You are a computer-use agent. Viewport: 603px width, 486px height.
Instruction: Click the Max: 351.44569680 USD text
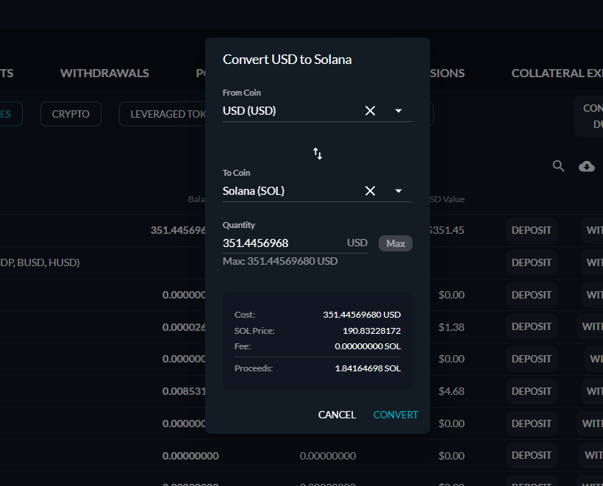point(280,261)
